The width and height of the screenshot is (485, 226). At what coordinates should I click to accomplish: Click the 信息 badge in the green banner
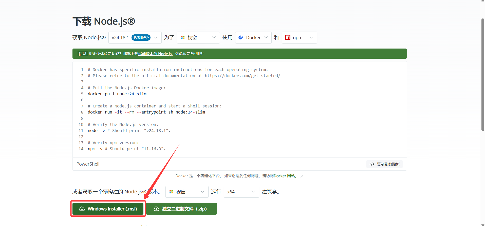[82, 54]
